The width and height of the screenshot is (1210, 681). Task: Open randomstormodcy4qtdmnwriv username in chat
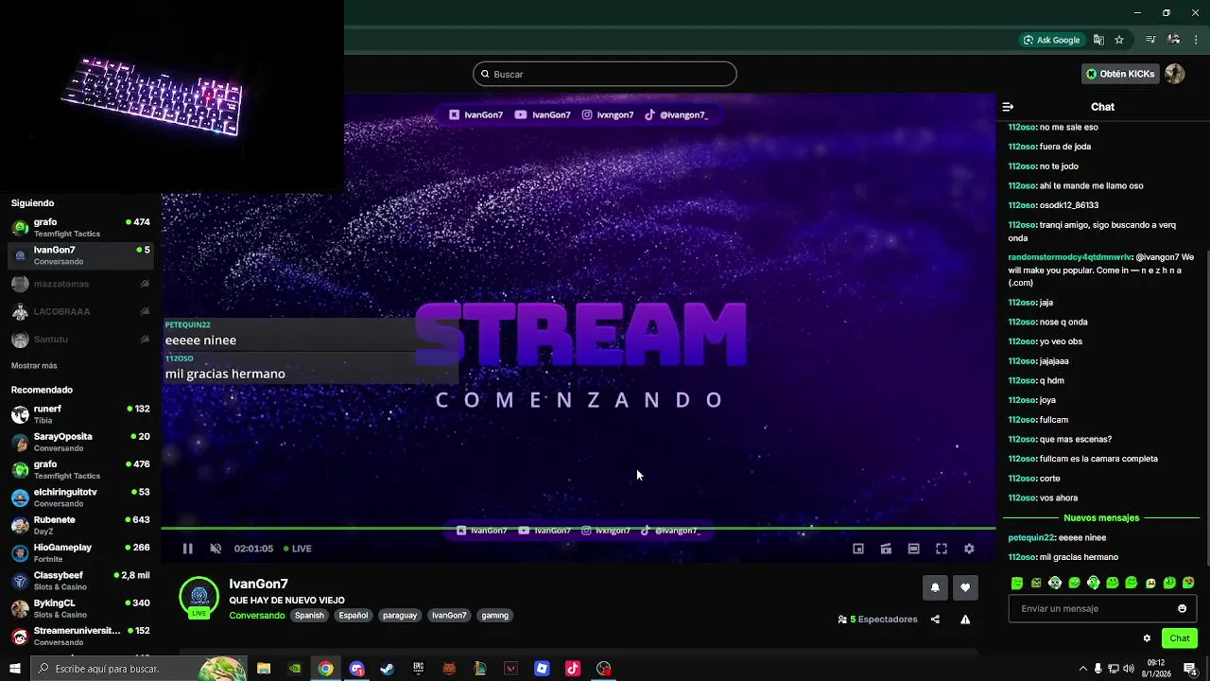click(1069, 257)
